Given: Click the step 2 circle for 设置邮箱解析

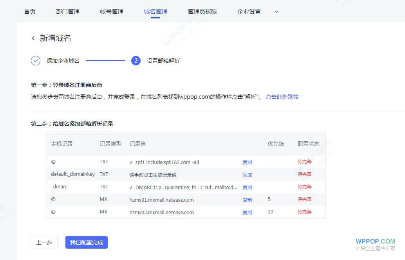Looking at the screenshot, I should (135, 61).
